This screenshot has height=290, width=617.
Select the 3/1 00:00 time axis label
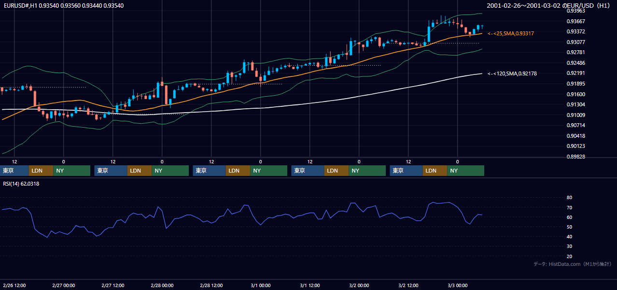point(260,285)
